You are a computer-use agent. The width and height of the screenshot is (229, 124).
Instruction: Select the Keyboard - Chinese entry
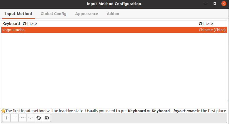click(x=114, y=24)
